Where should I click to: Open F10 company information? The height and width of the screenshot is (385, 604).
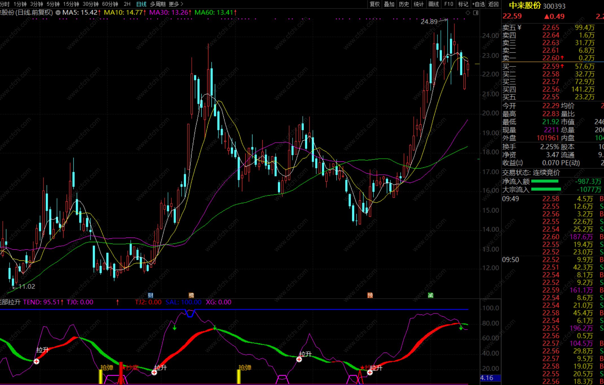(448, 4)
